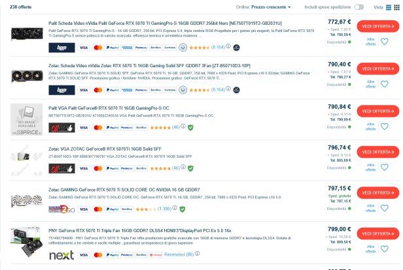The height and width of the screenshot is (270, 403).
Task: Open Zotac VGA RTX 5070TI Solid SFF title
Action: [105, 149]
